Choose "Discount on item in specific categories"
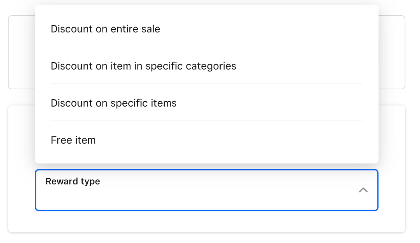 tap(143, 66)
